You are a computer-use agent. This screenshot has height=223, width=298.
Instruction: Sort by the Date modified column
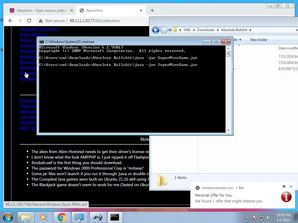coord(288,48)
